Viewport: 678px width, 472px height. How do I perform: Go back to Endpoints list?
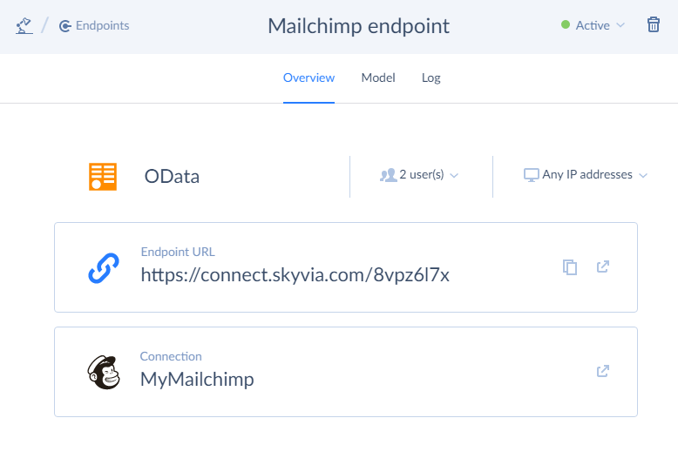tap(94, 25)
